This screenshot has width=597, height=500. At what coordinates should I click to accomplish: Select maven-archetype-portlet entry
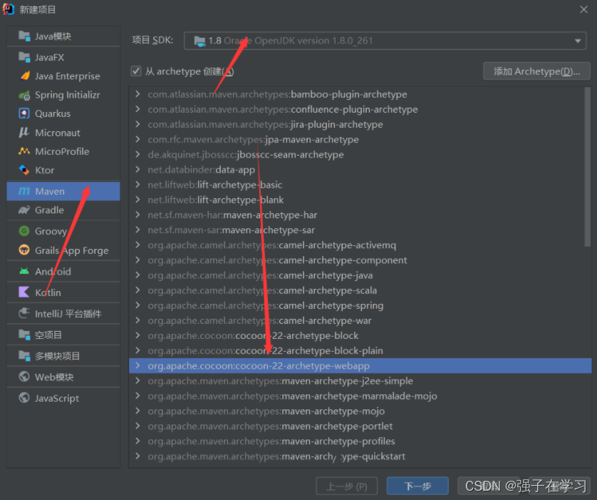pos(360,426)
